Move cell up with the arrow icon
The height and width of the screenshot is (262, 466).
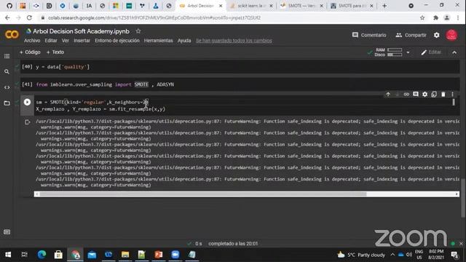pyautogui.click(x=388, y=94)
